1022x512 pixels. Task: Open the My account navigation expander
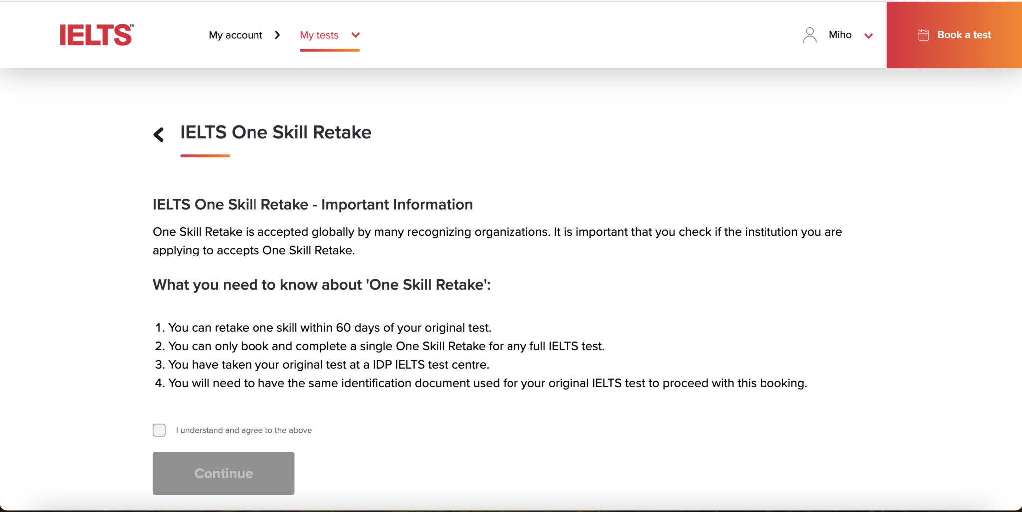[277, 35]
